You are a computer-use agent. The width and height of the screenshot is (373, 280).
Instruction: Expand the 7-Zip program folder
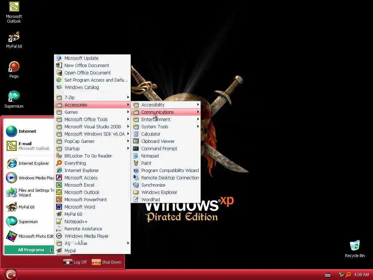tap(92, 97)
